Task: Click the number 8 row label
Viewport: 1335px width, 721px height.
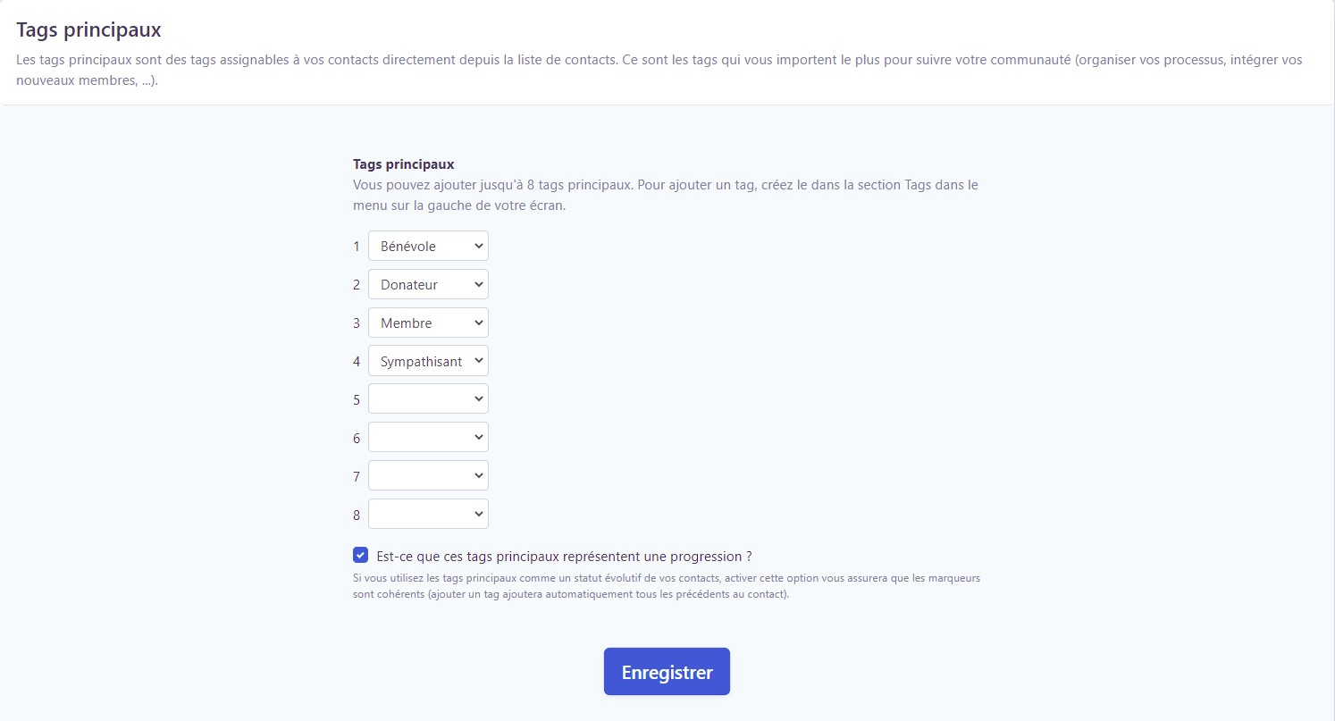Action: (357, 515)
